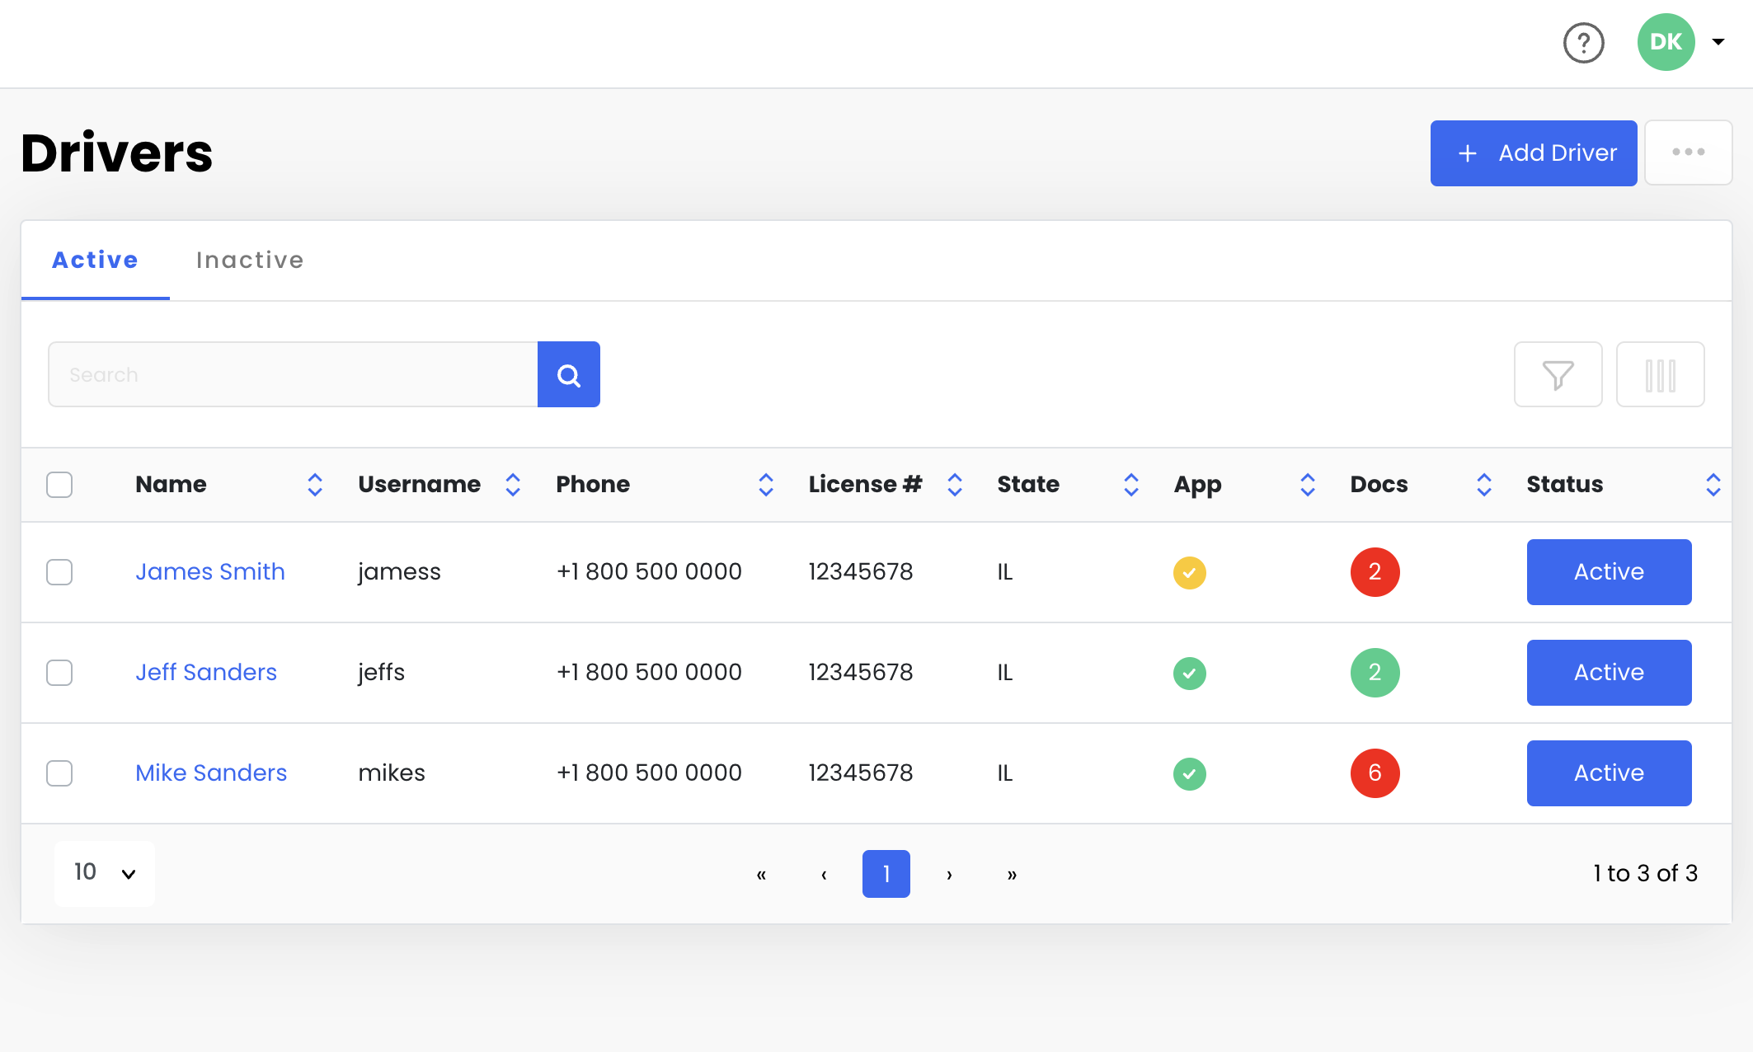Viewport: 1753px width, 1052px height.
Task: Switch to the Inactive tab
Action: 250,261
